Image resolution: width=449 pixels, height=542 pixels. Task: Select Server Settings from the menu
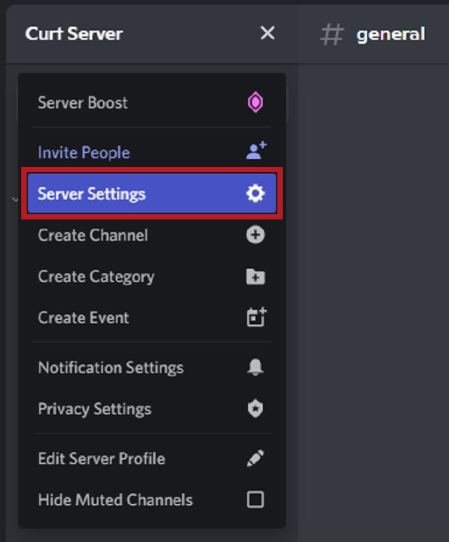coord(92,194)
